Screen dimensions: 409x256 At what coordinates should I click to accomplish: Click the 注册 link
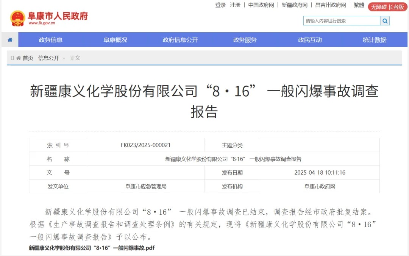tap(235, 5)
